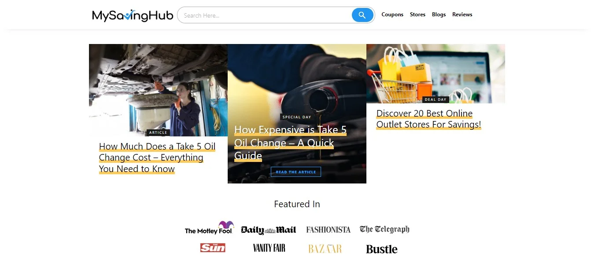
Task: Open the Stores menu item
Action: pos(417,15)
